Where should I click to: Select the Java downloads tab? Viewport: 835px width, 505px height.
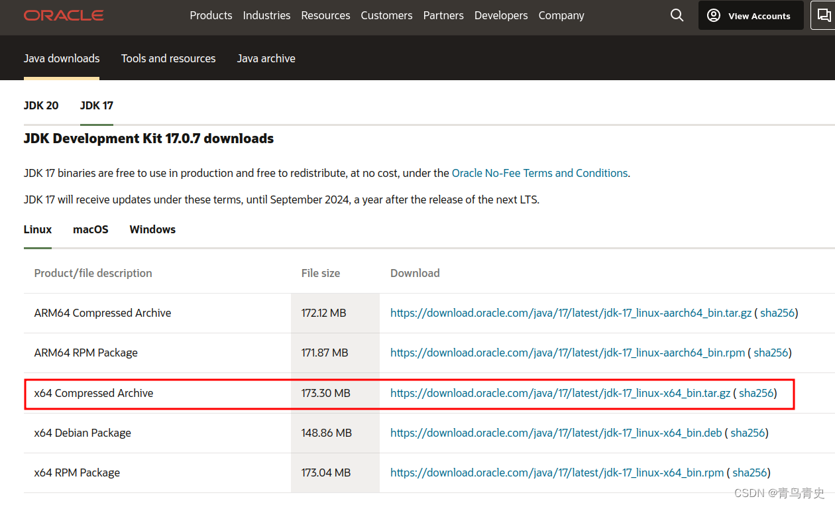pyautogui.click(x=62, y=58)
